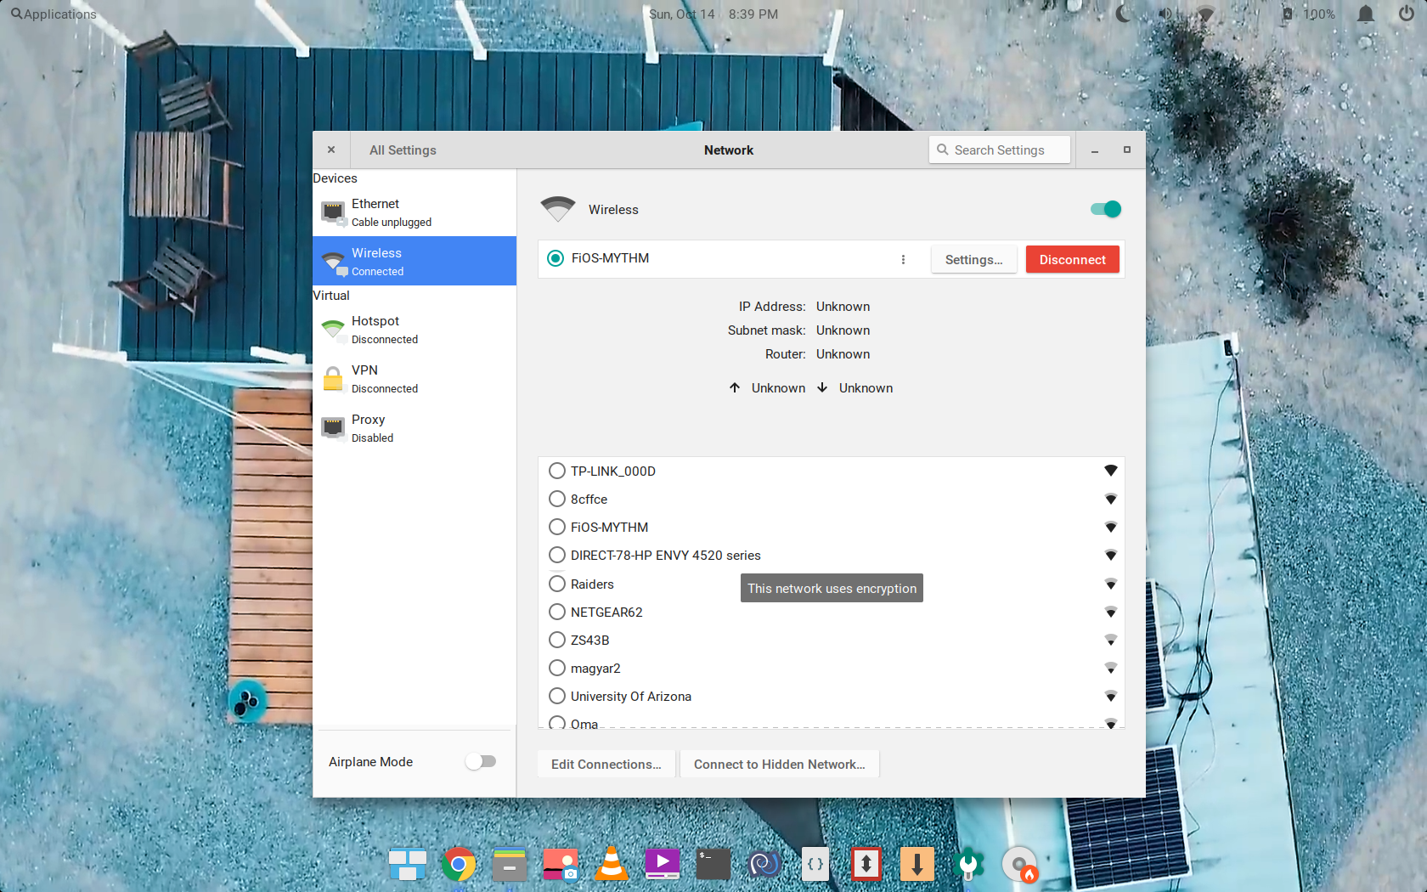Click the Raiders network signal icon
This screenshot has width=1427, height=892.
point(1110,584)
